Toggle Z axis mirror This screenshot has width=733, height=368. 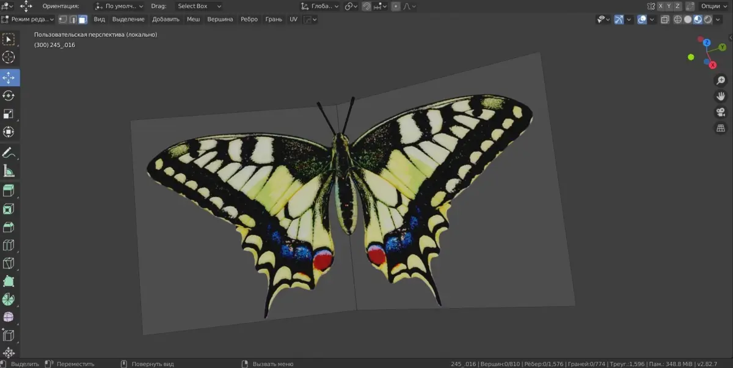click(677, 6)
